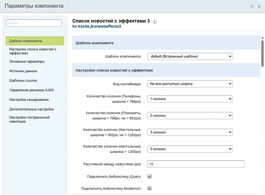Click the info icon beside the component title

154,21
